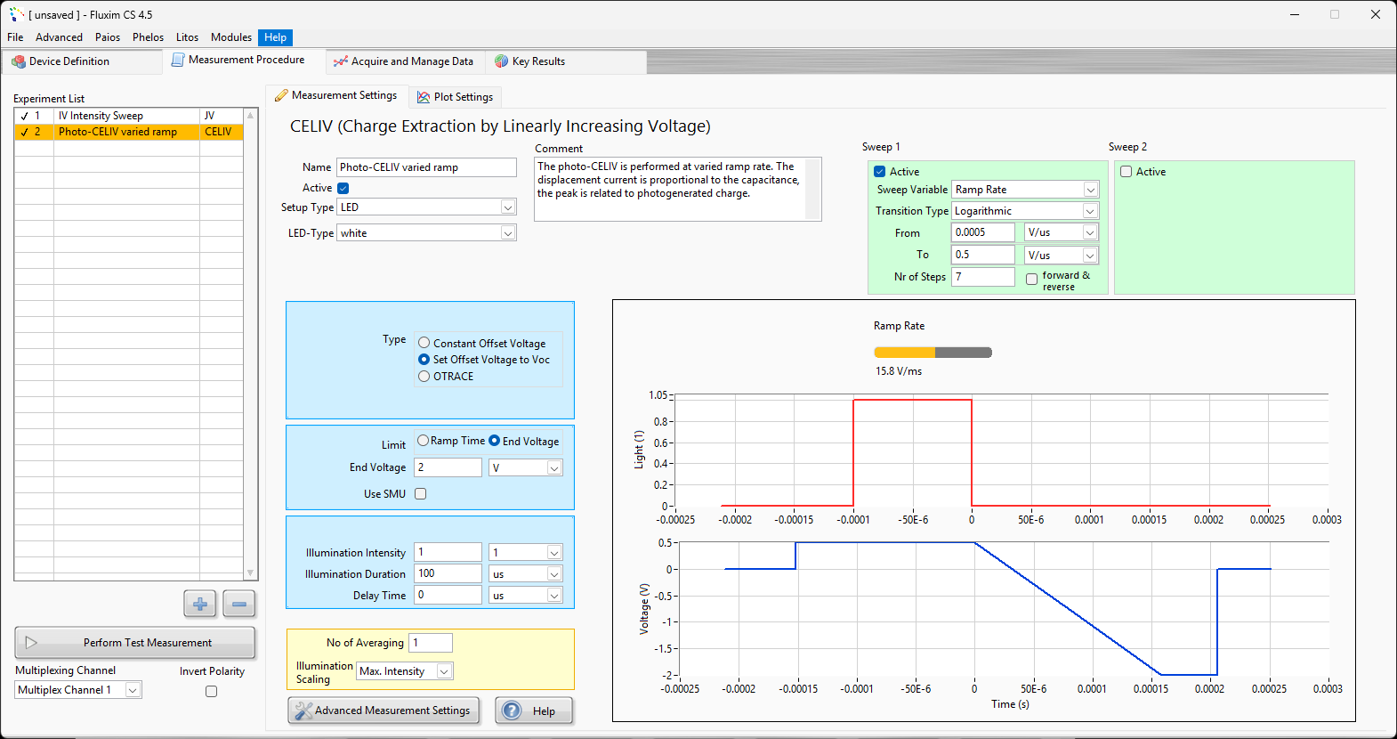Select Set Offset Voltage to Voc
Image resolution: width=1397 pixels, height=739 pixels.
coord(424,360)
